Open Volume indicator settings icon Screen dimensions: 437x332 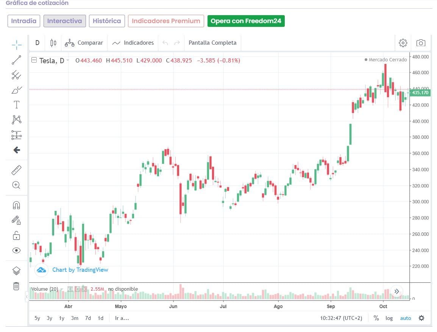[x=78, y=289]
